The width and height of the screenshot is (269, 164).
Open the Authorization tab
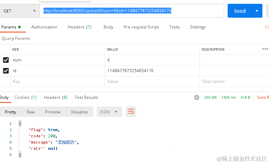click(44, 27)
